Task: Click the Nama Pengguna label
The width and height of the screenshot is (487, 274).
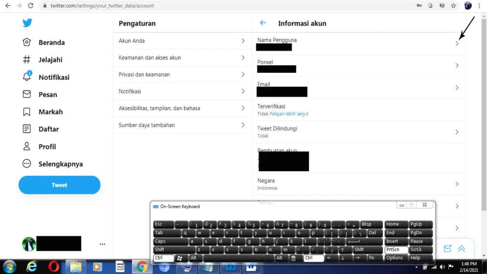Action: tap(277, 40)
